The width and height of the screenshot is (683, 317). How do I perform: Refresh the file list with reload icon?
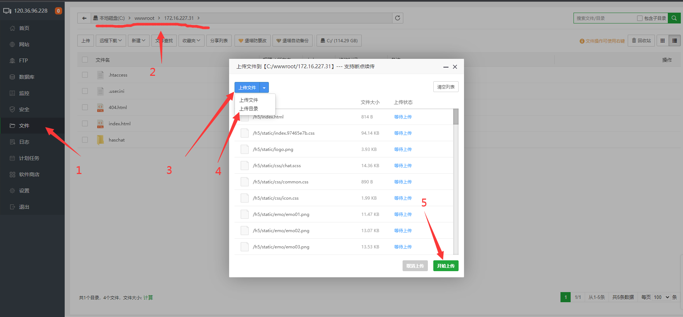(x=398, y=18)
